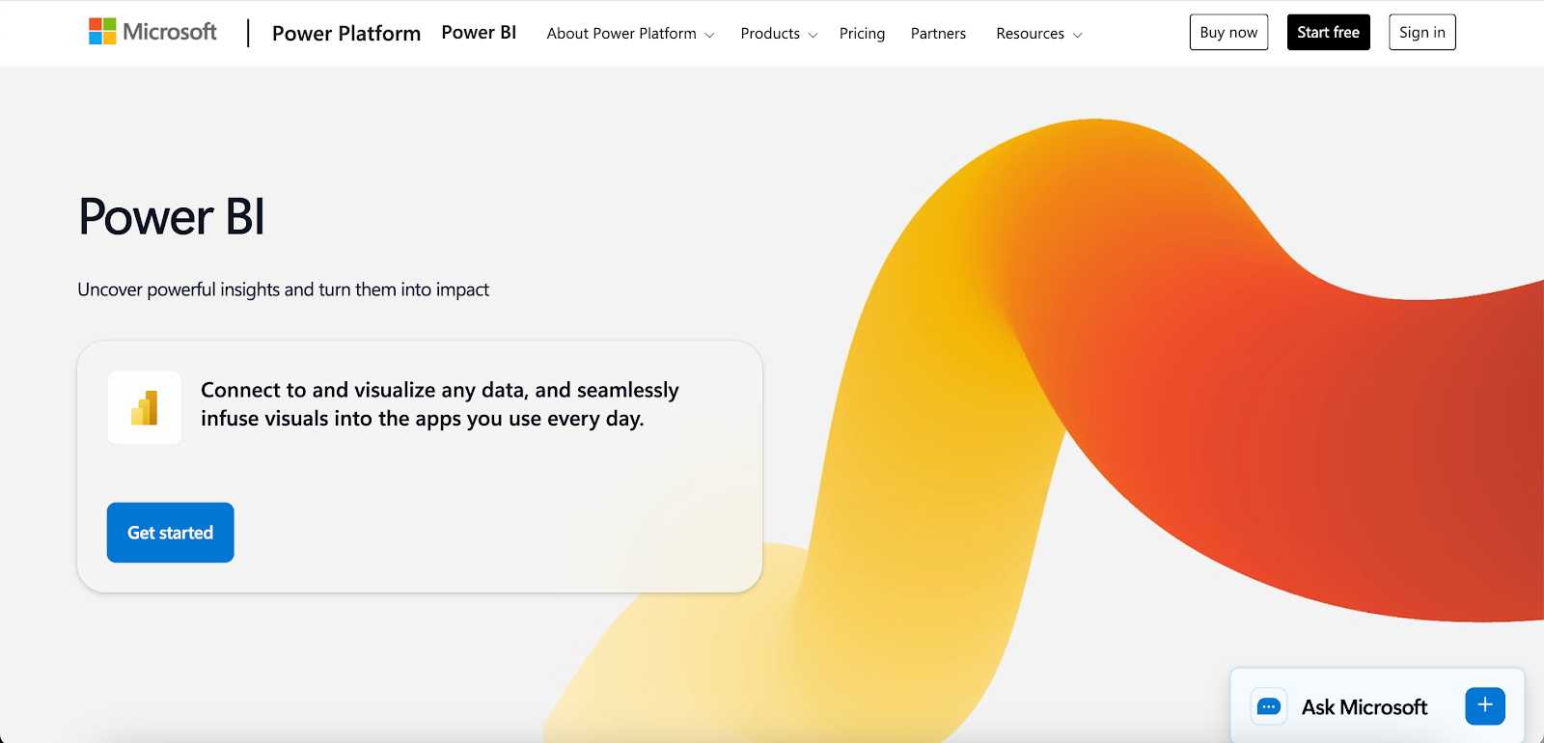The height and width of the screenshot is (743, 1544).
Task: Click the 'Connect to and visualize any data' text
Action: click(x=439, y=404)
